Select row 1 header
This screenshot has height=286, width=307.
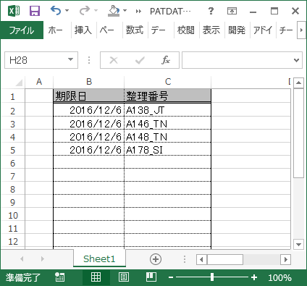click(x=12, y=96)
